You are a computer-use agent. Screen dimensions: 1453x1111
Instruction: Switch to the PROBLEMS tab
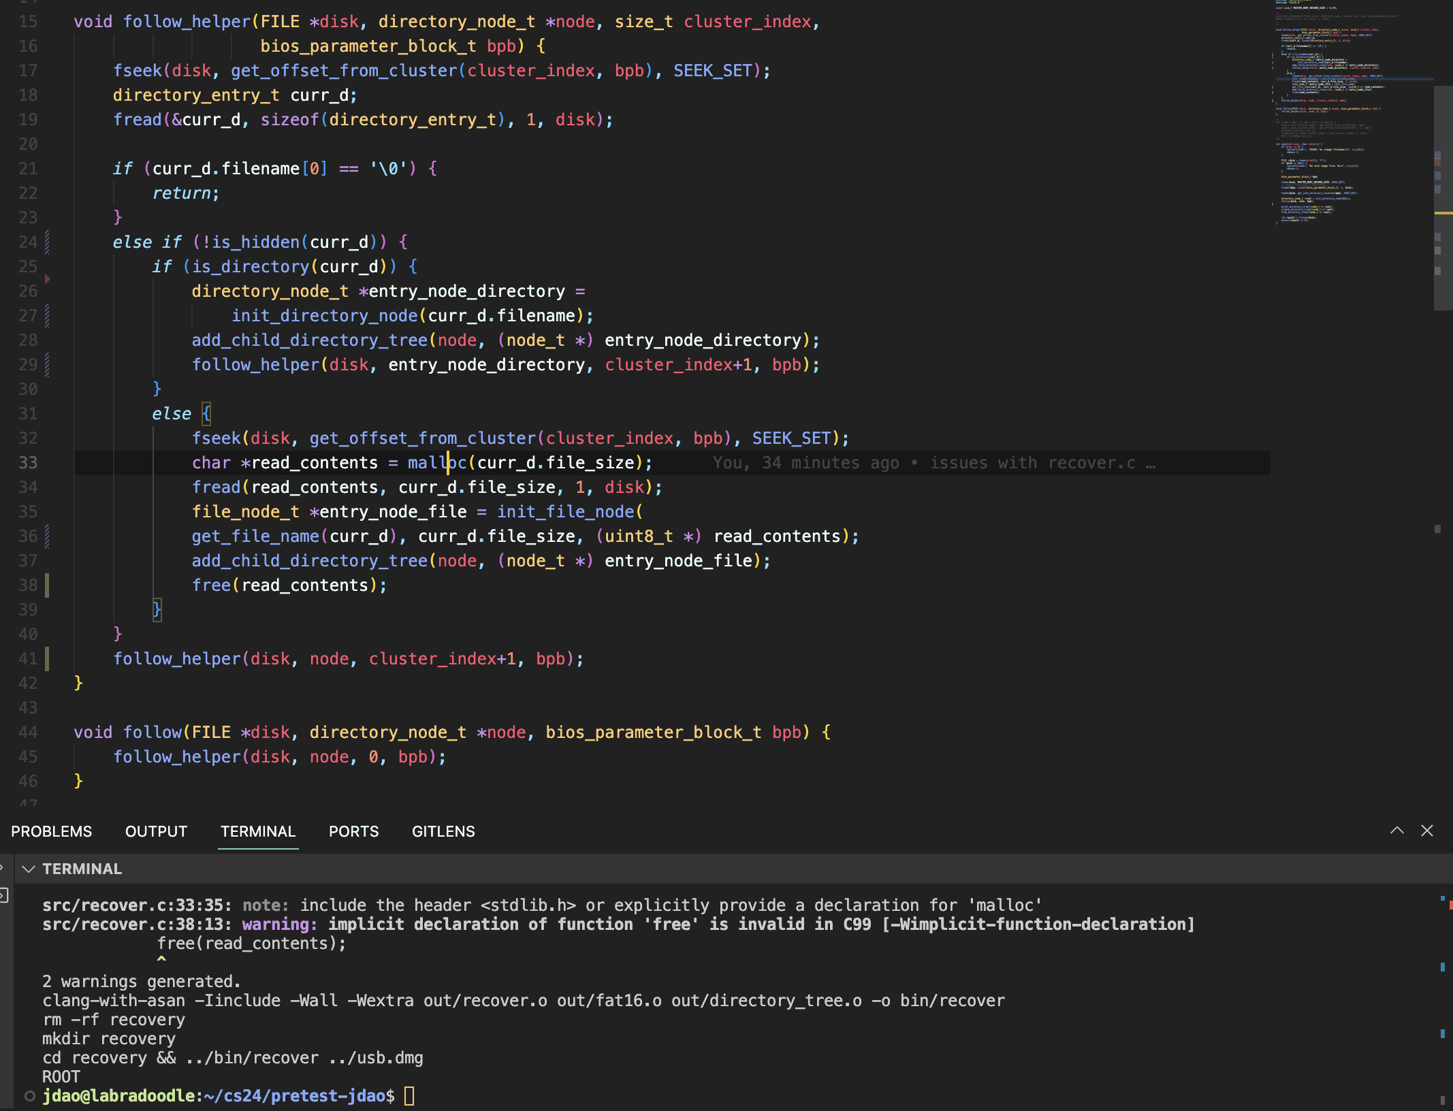coord(51,831)
